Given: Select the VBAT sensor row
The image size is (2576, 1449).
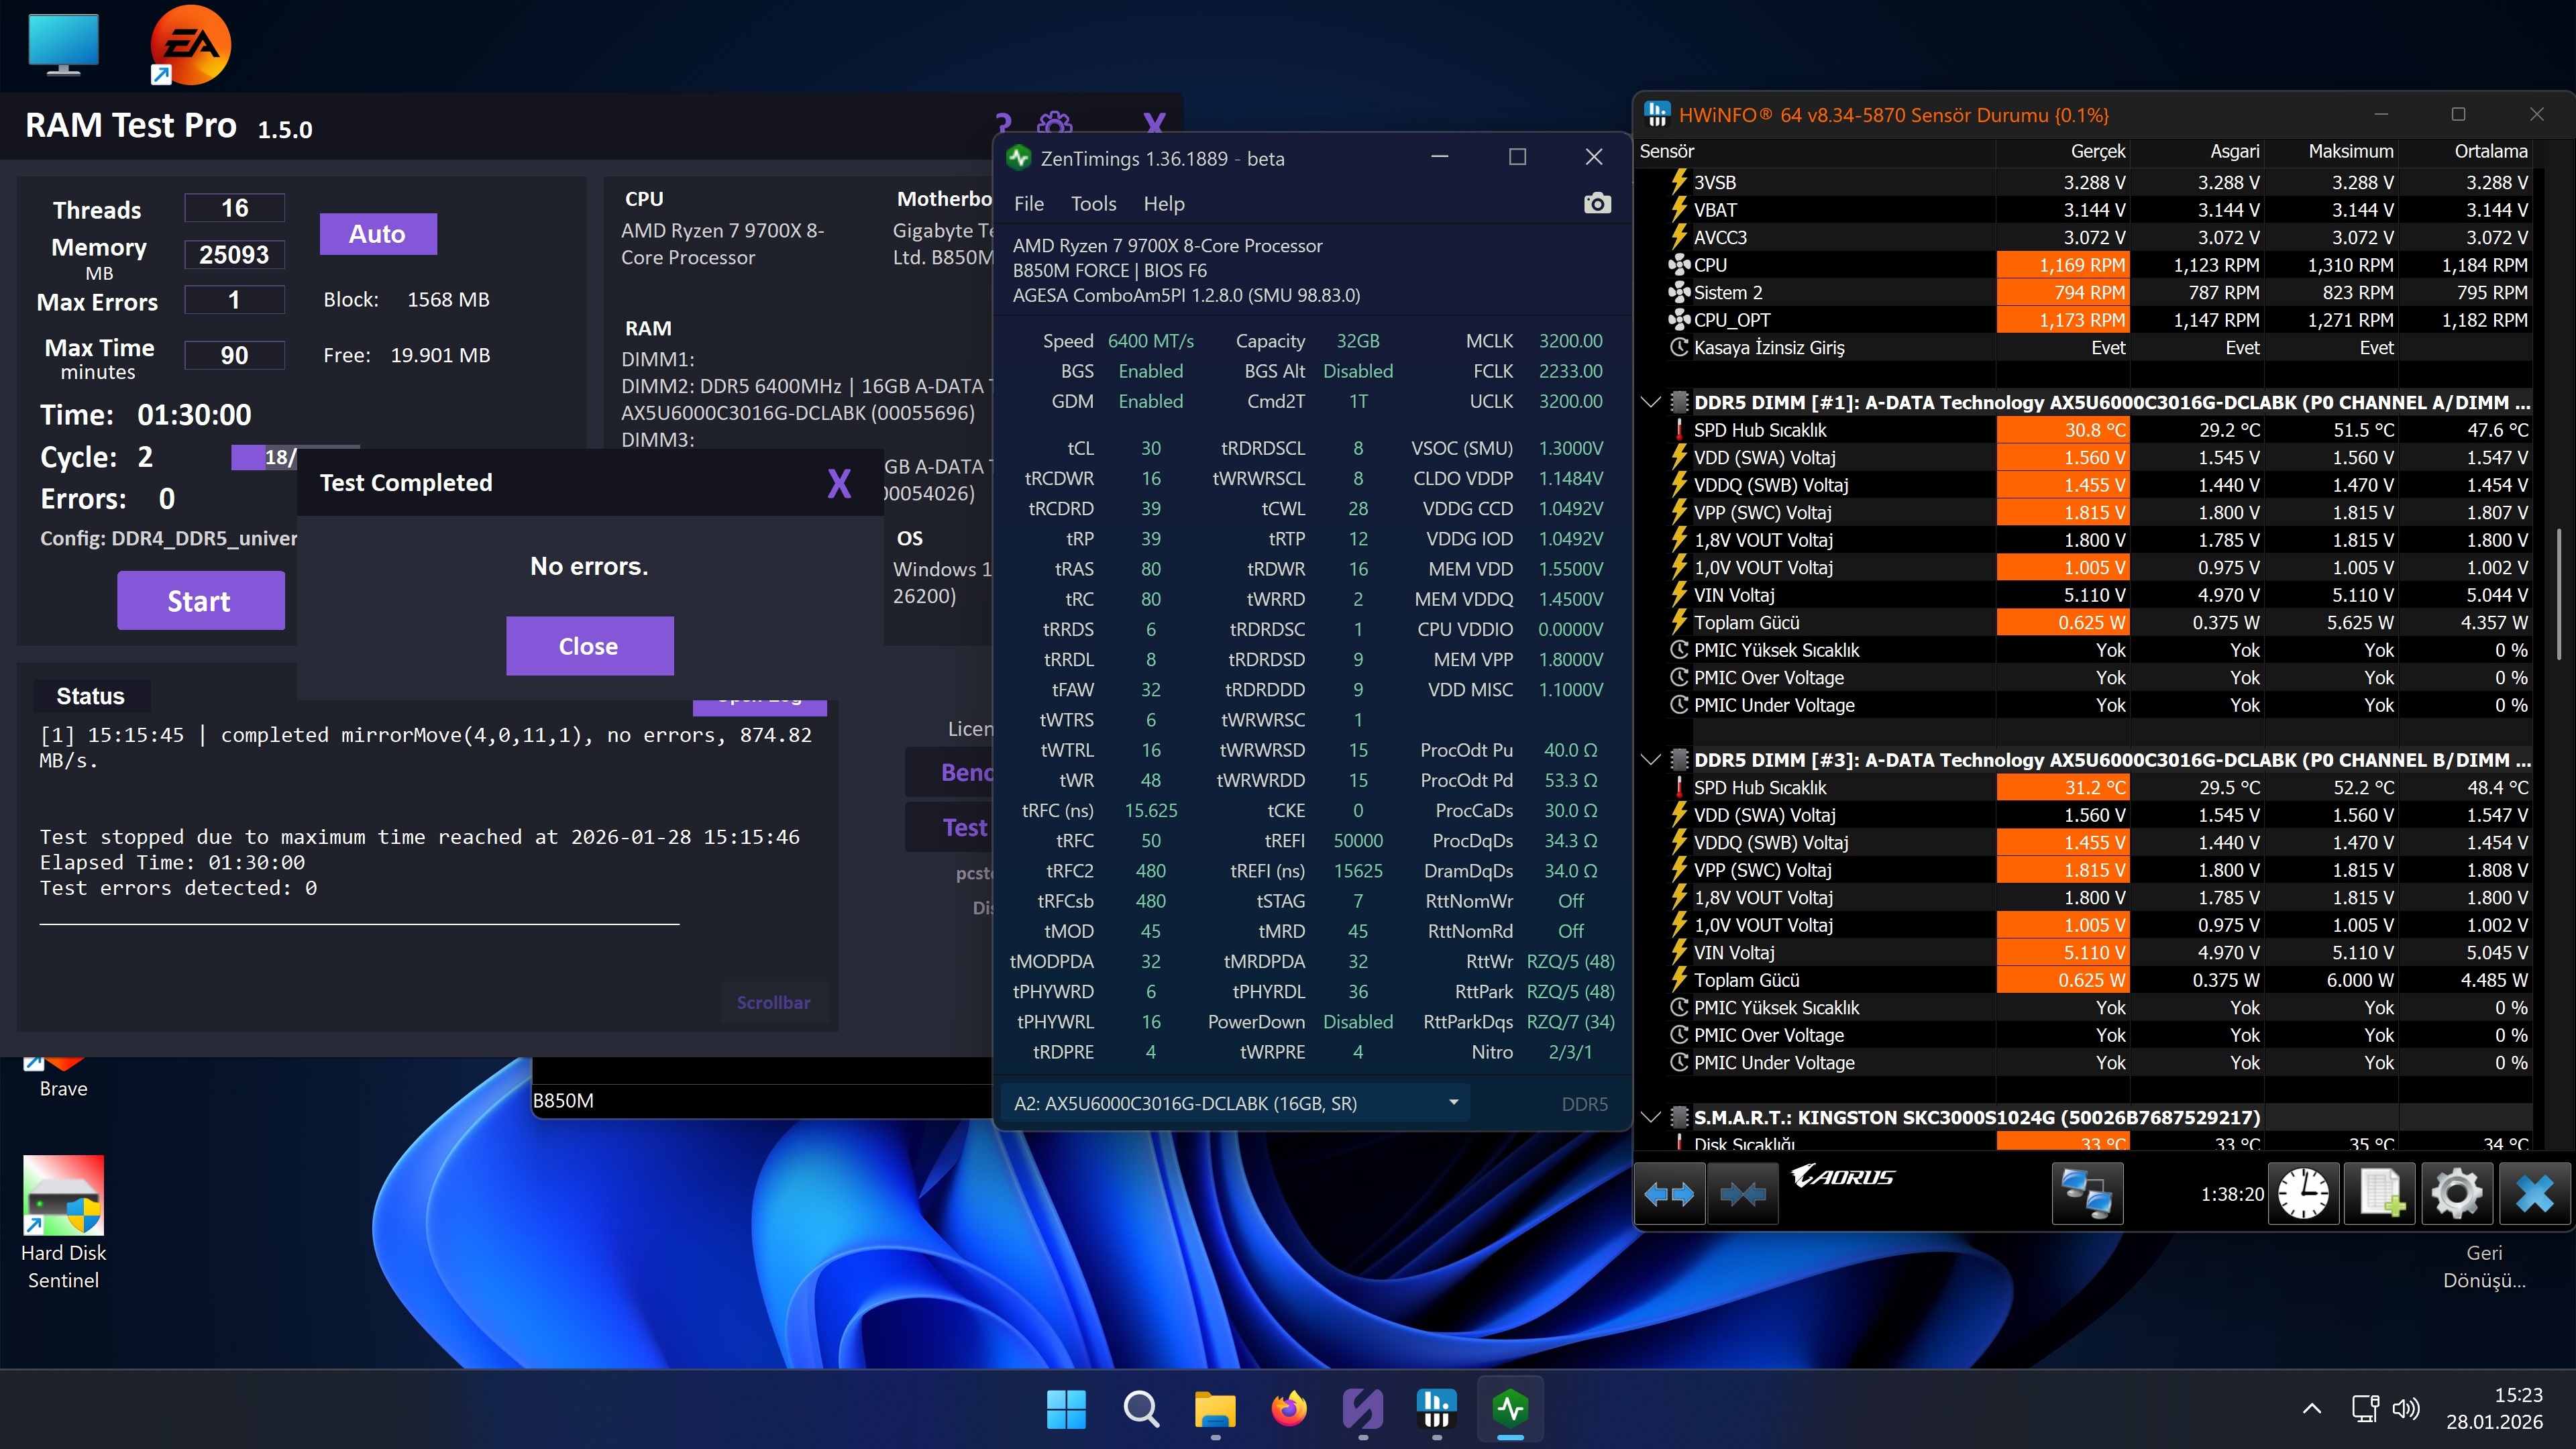Looking at the screenshot, I should (x=2084, y=210).
